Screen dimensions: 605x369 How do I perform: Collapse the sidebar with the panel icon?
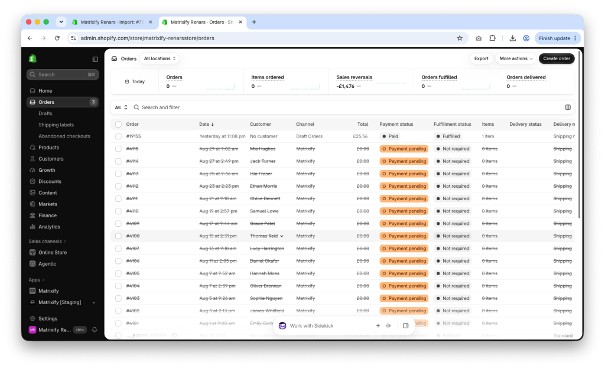point(95,59)
